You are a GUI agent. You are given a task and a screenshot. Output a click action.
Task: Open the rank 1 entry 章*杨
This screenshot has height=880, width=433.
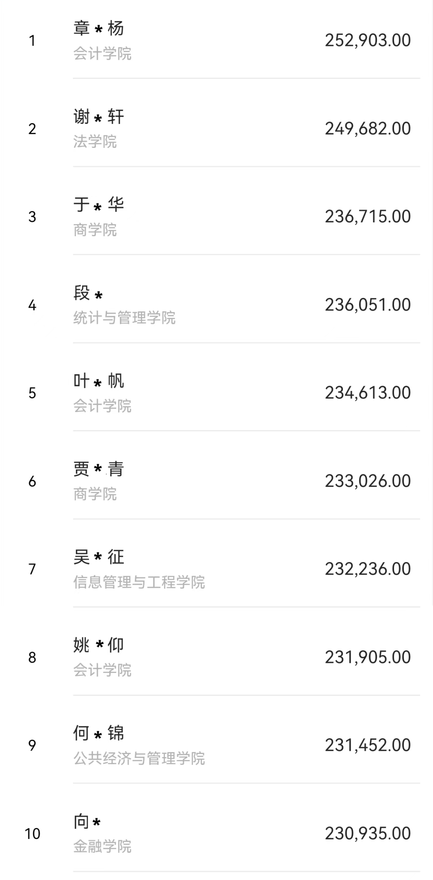point(99,28)
